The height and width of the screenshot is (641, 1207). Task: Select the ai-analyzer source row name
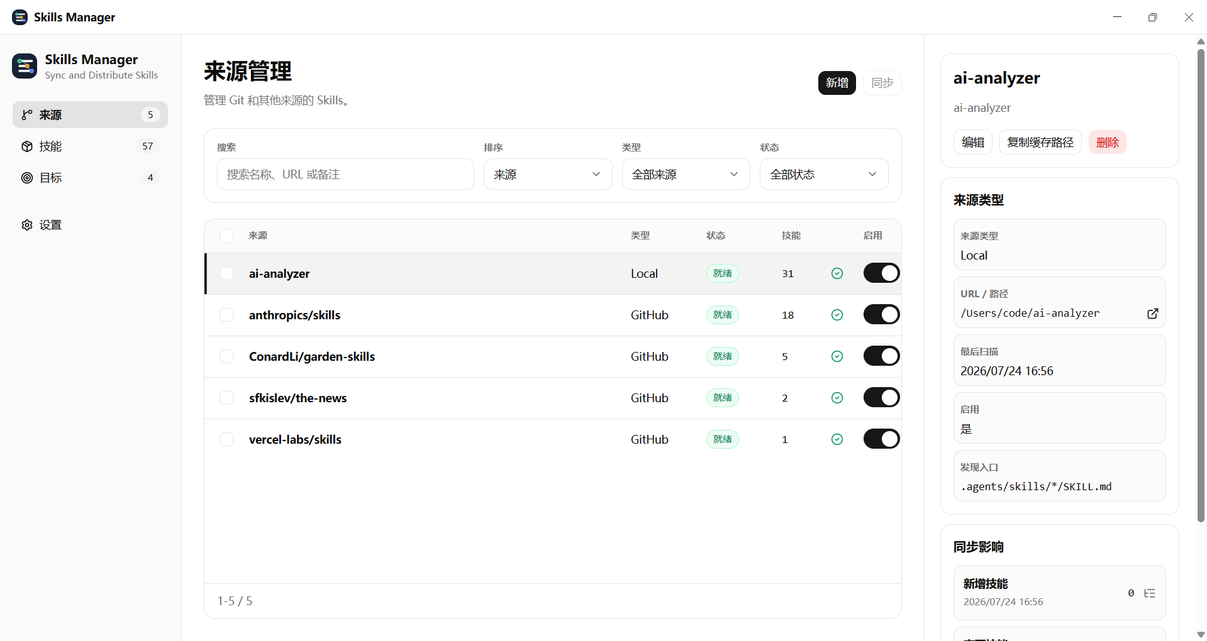point(279,273)
